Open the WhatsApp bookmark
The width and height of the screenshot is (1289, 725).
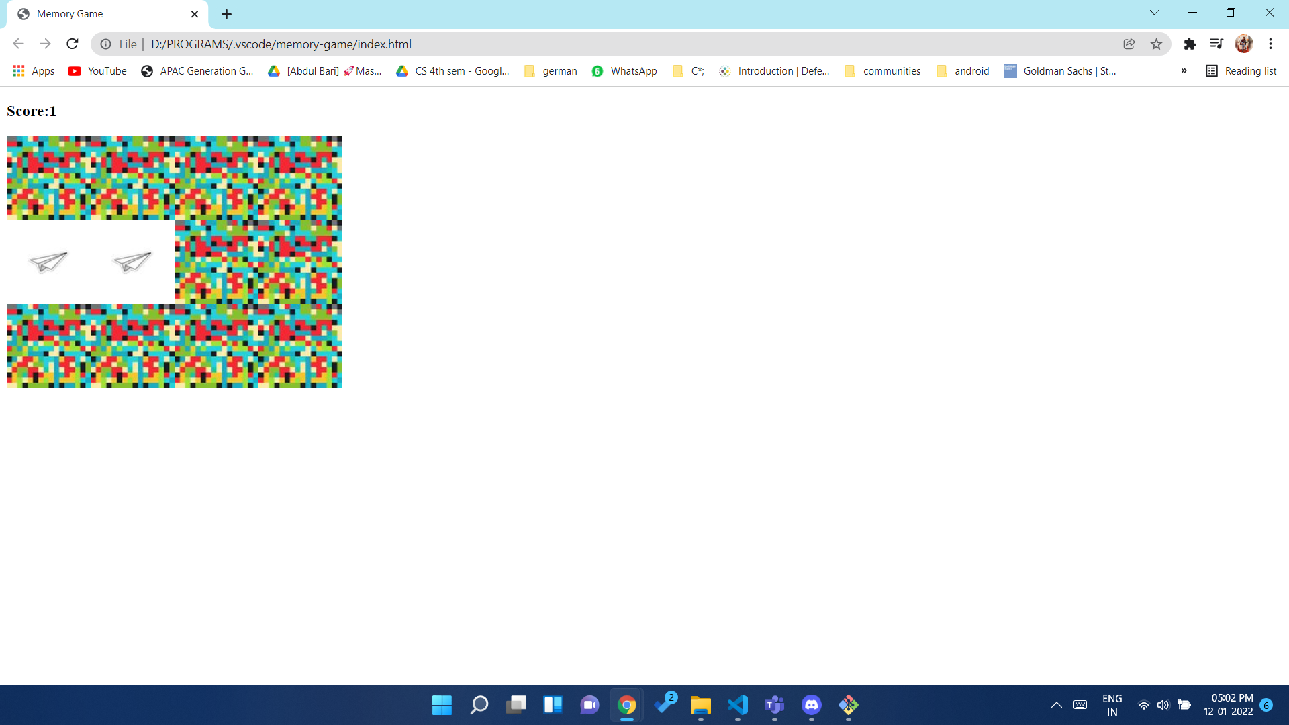point(624,71)
